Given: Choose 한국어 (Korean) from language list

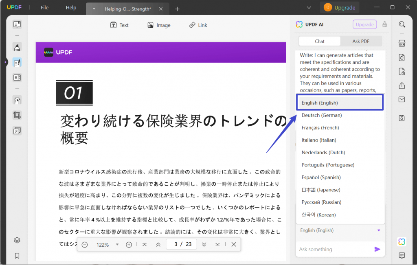Looking at the screenshot, I should pos(340,215).
